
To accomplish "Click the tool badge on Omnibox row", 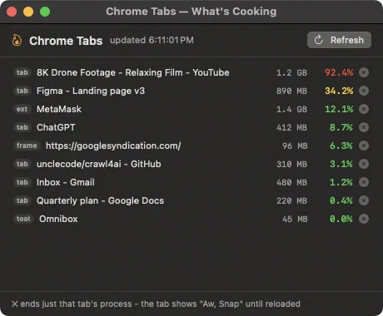I will [23, 219].
